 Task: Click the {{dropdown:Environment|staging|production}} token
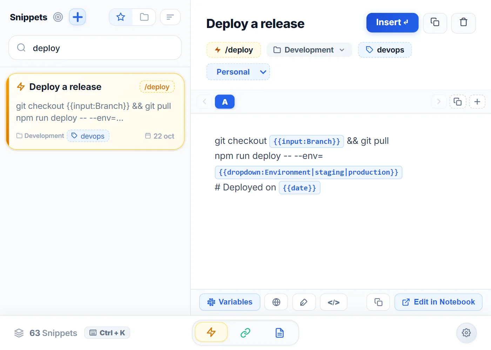308,172
